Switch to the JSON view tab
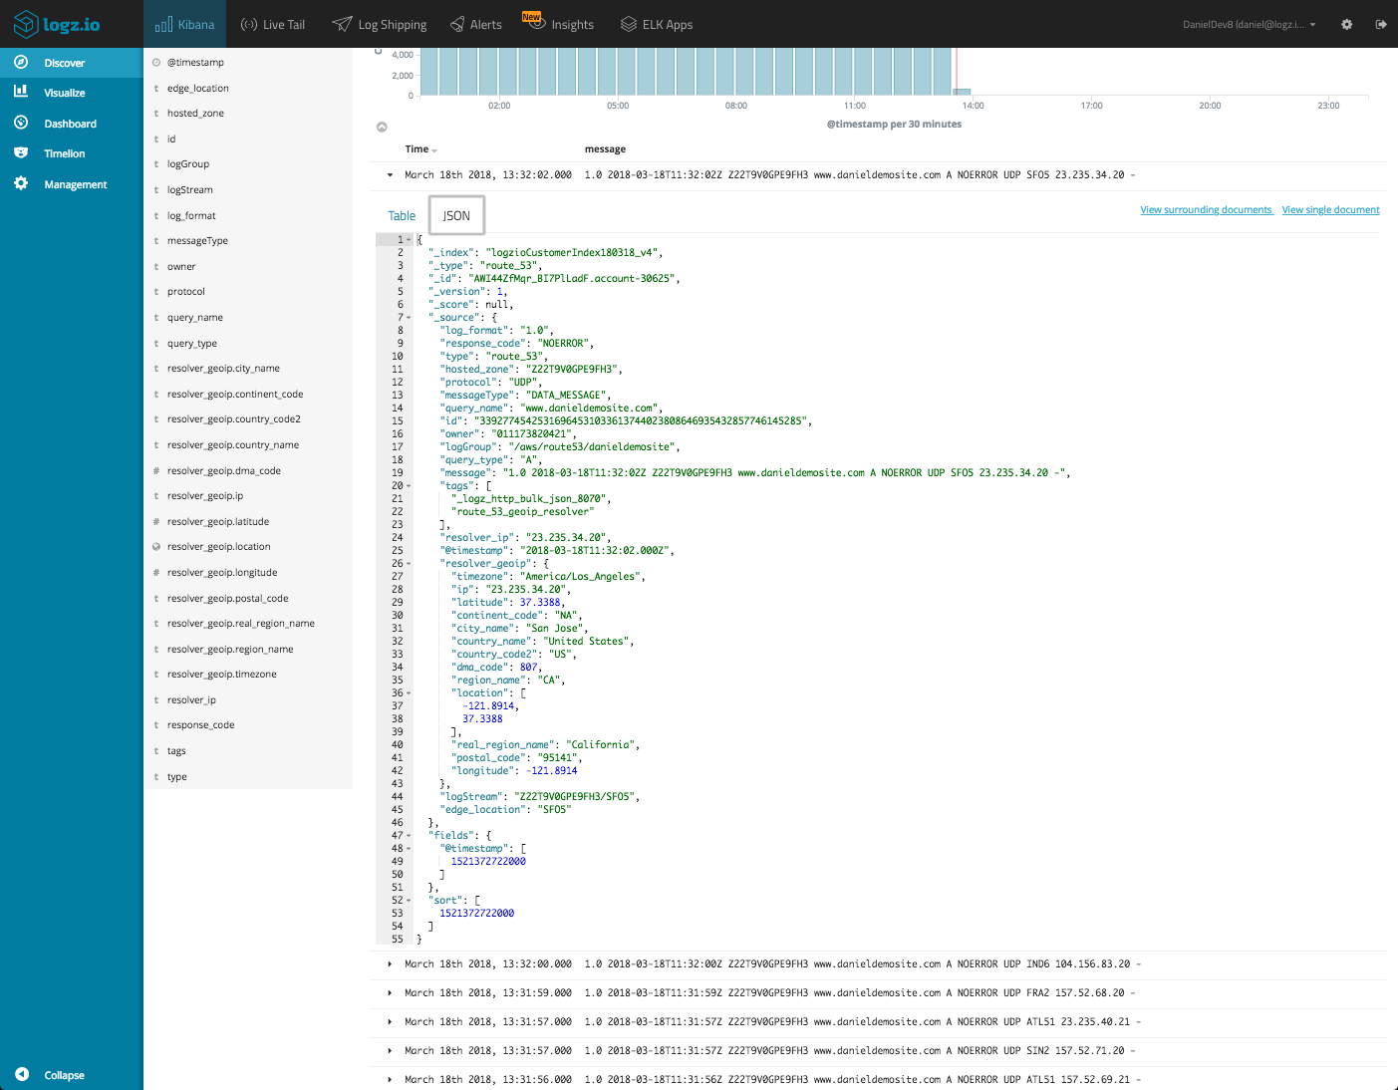1398x1090 pixels. point(456,215)
